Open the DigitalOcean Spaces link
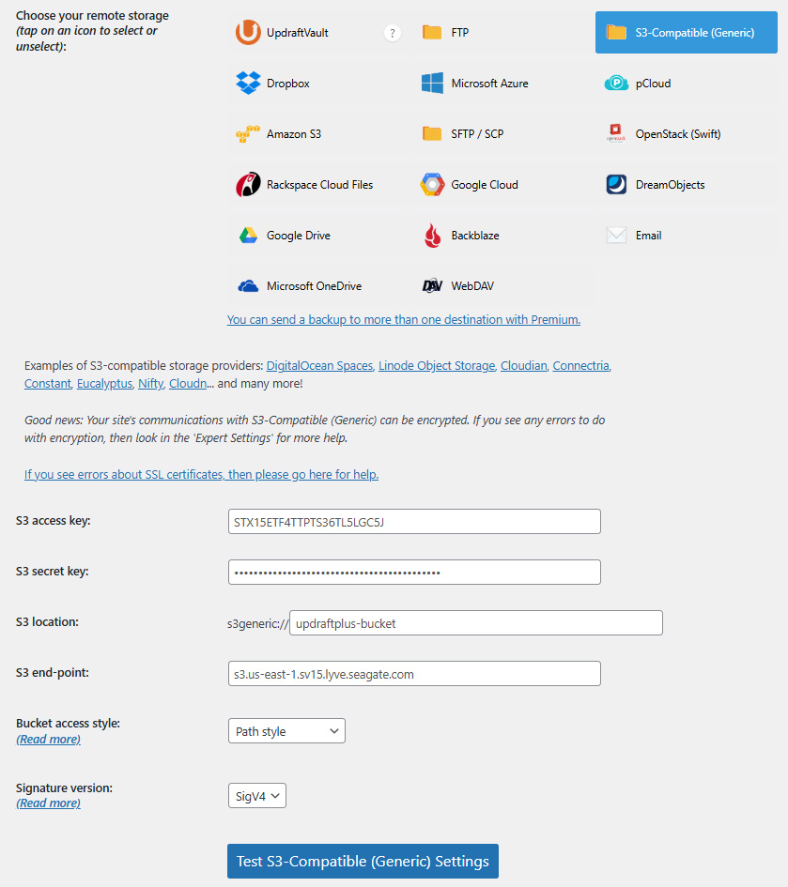Screen dimensions: 788x887 tap(319, 366)
